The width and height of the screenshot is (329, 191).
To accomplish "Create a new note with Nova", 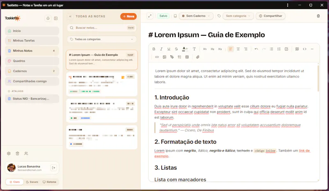I will [x=128, y=16].
